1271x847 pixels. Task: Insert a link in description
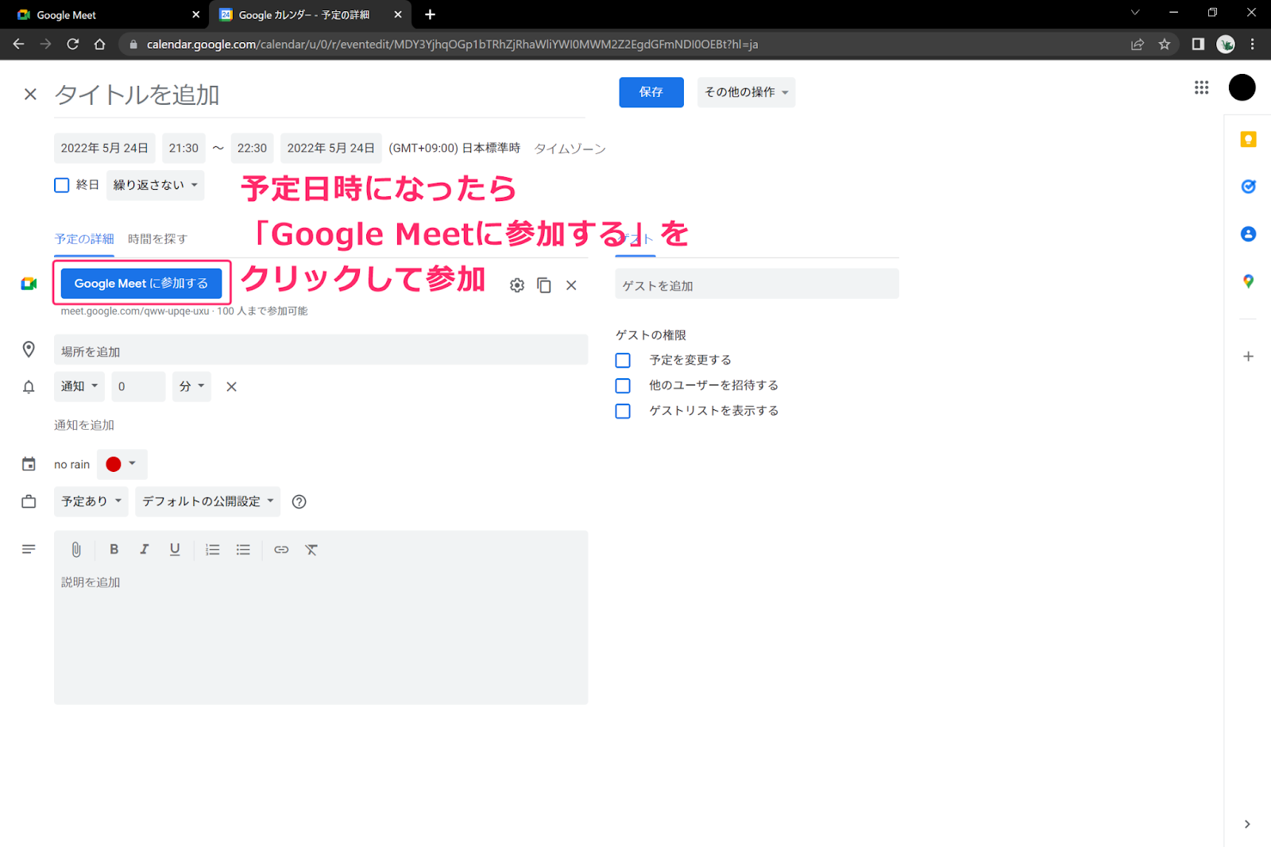click(281, 549)
